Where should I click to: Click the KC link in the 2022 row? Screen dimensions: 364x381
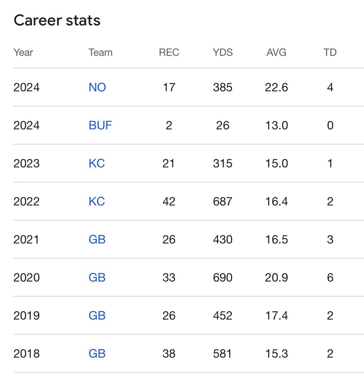tap(97, 202)
